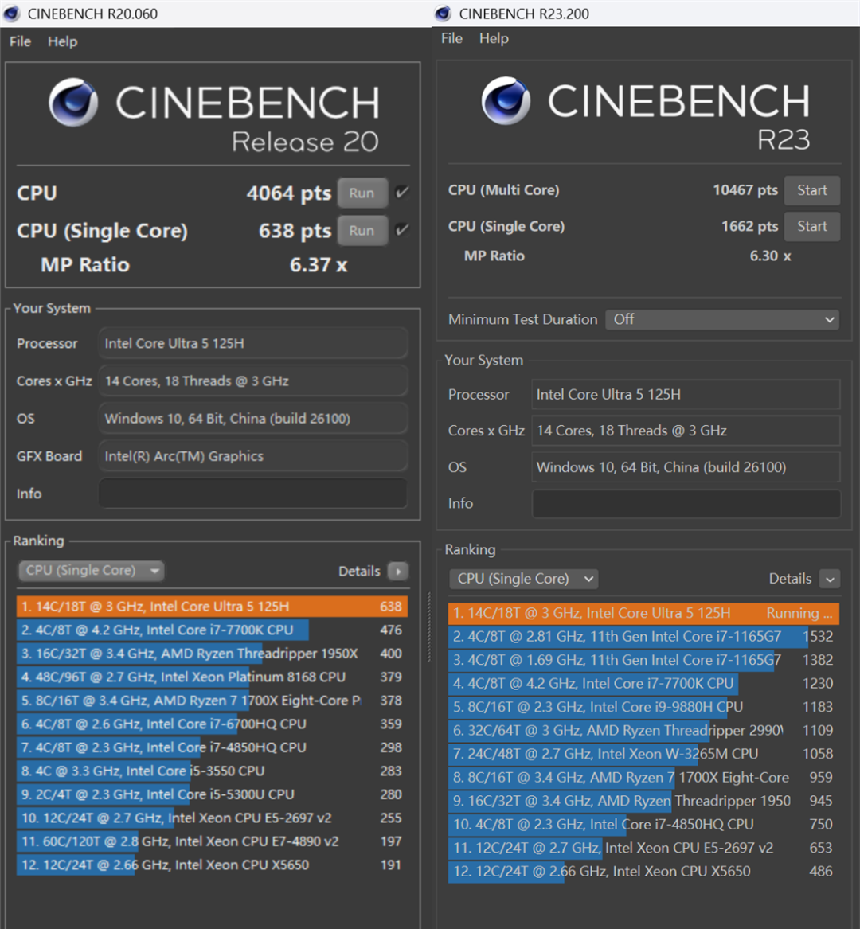Select R20 ranking row Xeon Platinum 8168
The image size is (860, 929).
(x=212, y=677)
